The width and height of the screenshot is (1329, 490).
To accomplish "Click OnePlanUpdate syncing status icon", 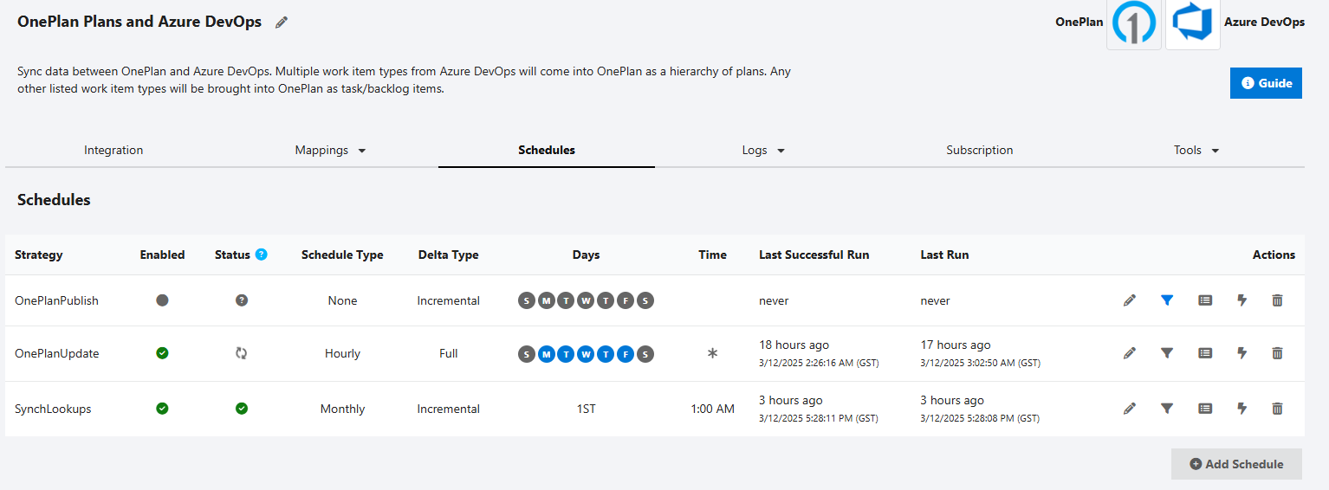I will 242,353.
